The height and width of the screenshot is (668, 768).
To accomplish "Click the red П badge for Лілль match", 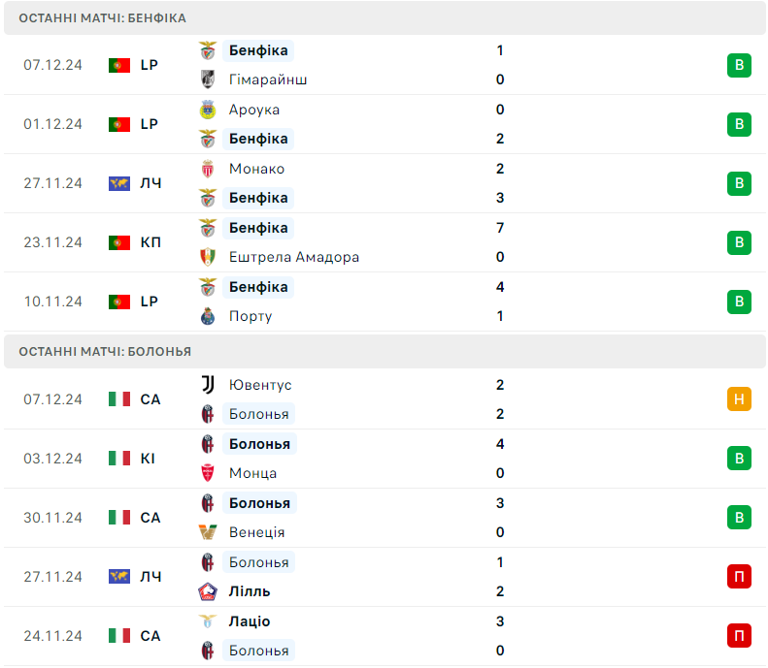I will point(739,577).
